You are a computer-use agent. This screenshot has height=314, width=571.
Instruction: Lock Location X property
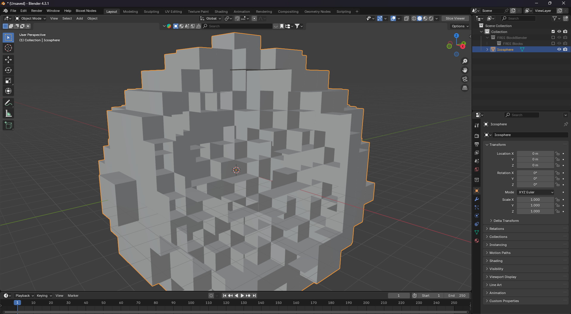(557, 154)
